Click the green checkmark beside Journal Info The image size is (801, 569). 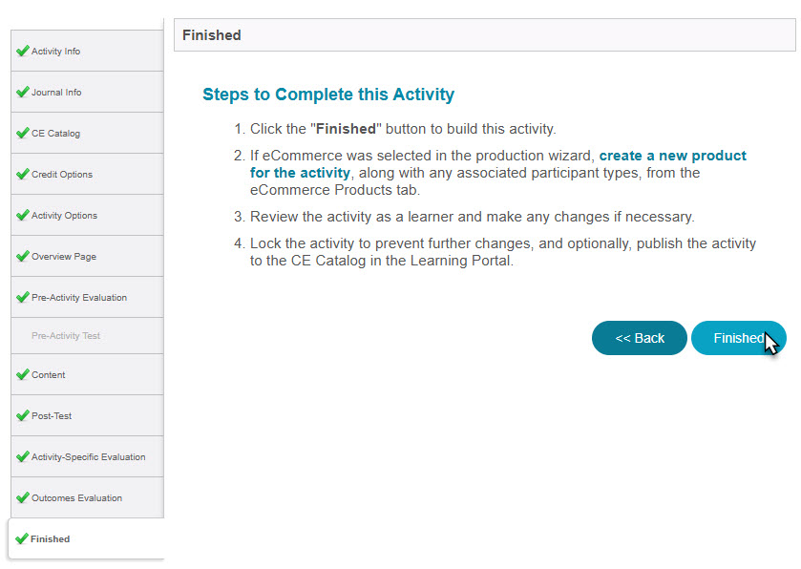coord(23,92)
